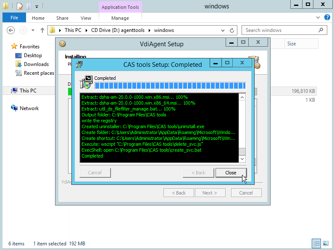Click the Properties quick access icon

[20, 6]
